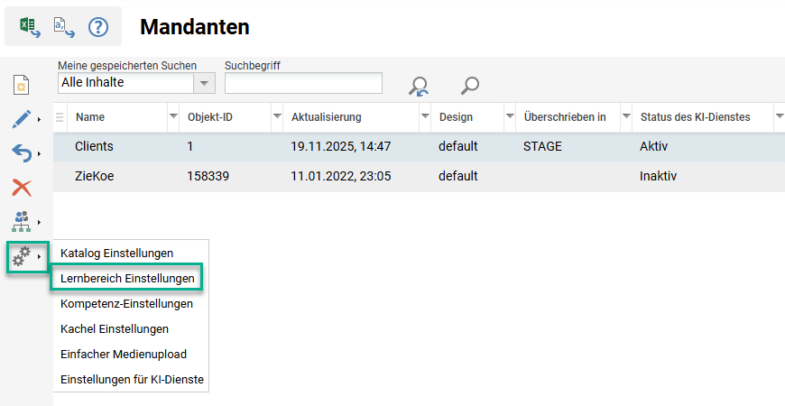
Task: Open the user hierarchy icon
Action: (22, 222)
